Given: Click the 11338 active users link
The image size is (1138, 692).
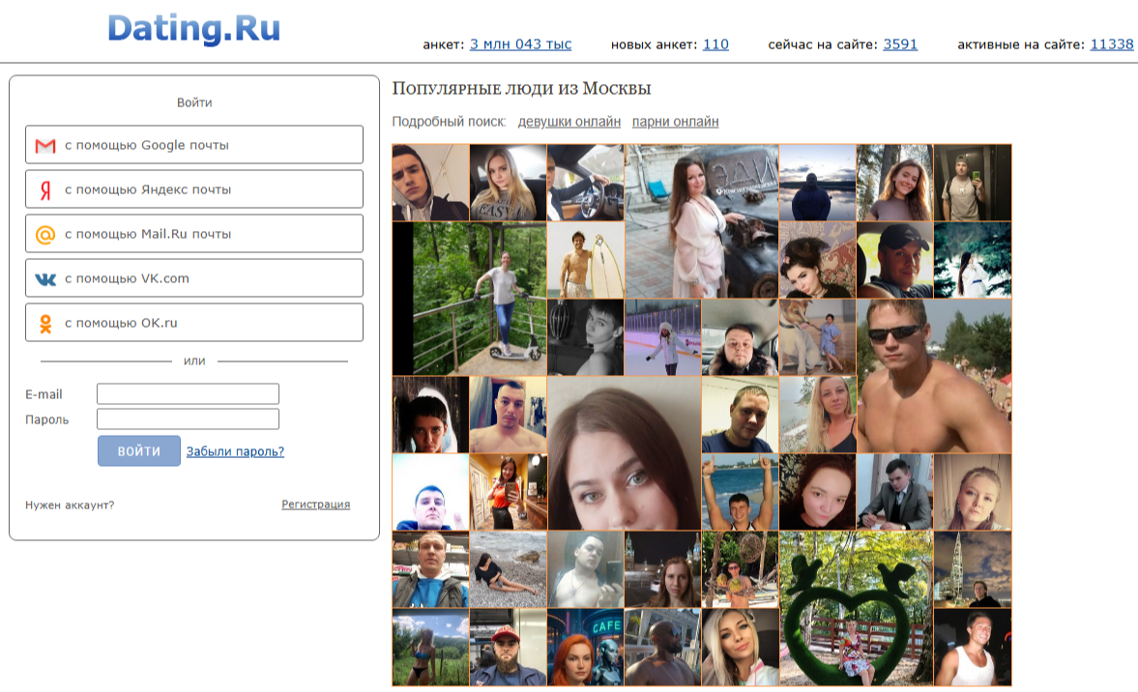Looking at the screenshot, I should tap(1111, 44).
